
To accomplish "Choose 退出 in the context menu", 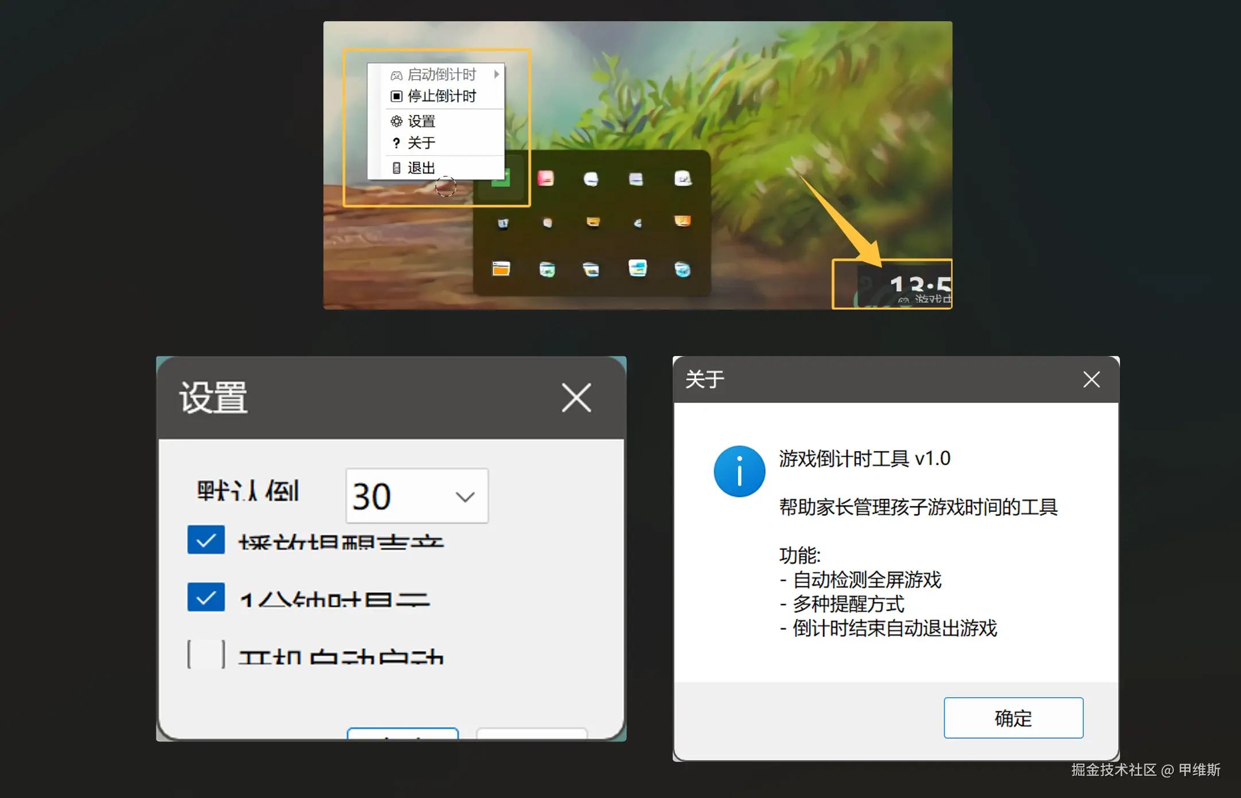I will click(x=422, y=167).
